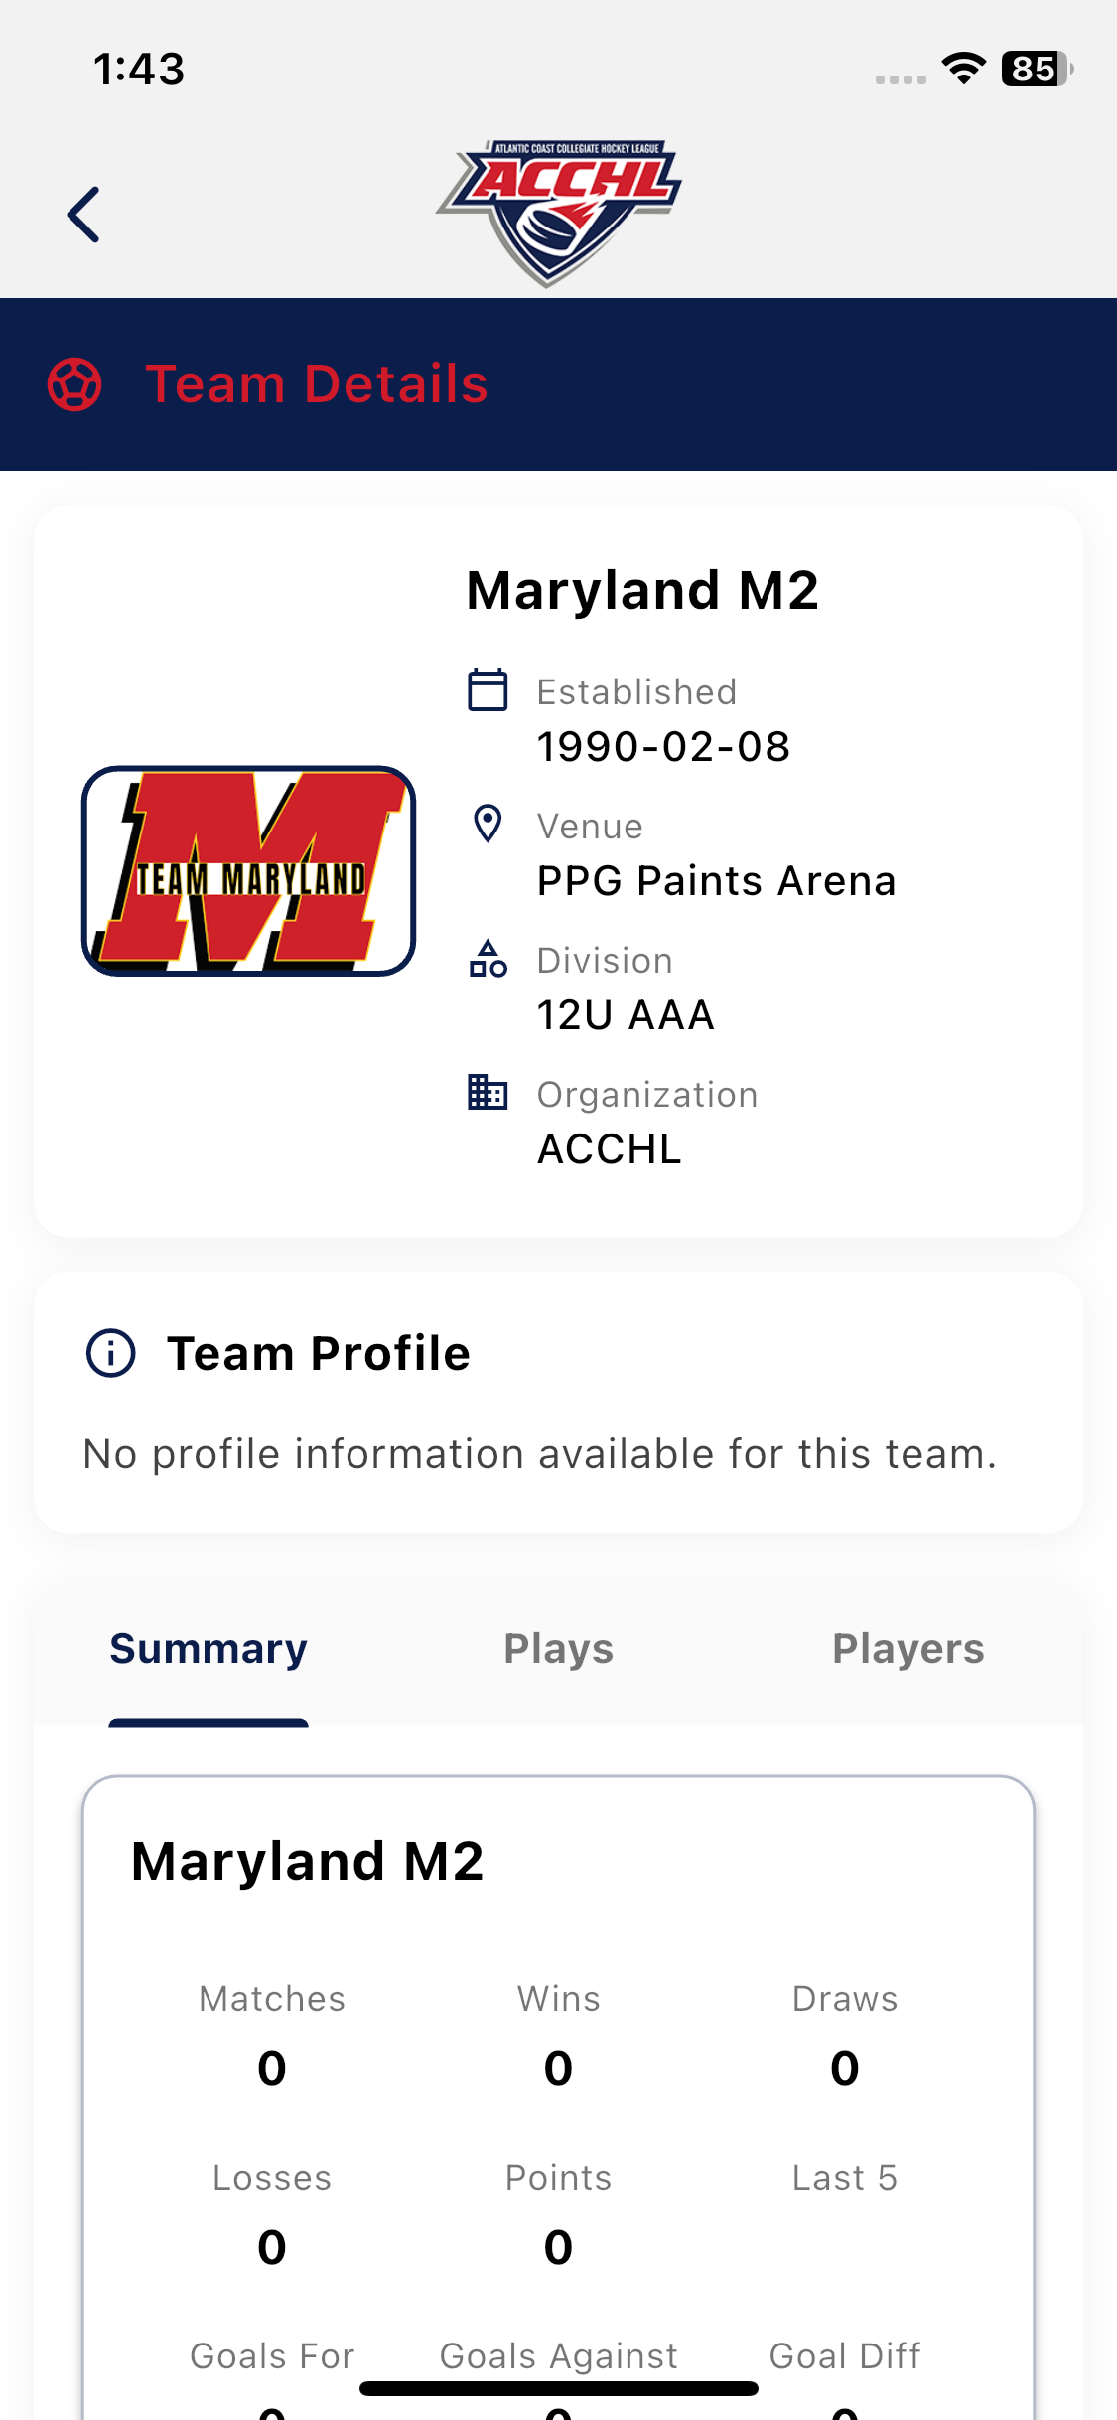
Task: Tap the battery indicator showing 85
Action: coord(1036,69)
